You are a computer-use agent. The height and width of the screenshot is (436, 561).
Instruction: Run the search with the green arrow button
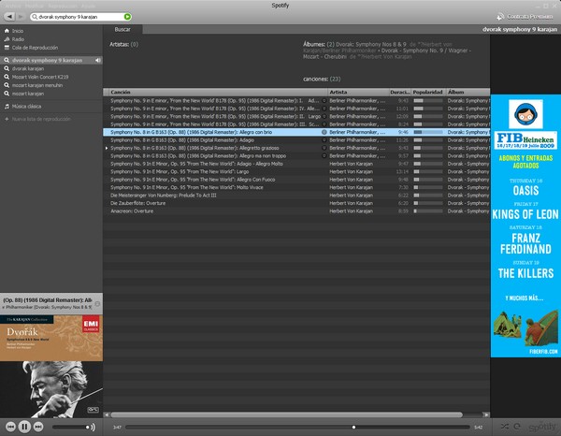click(x=127, y=17)
